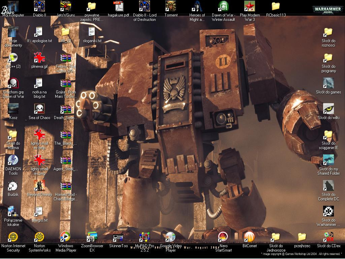Start Dawn of War - Winter Assault
This screenshot has width=345, height=259.
(223, 6)
